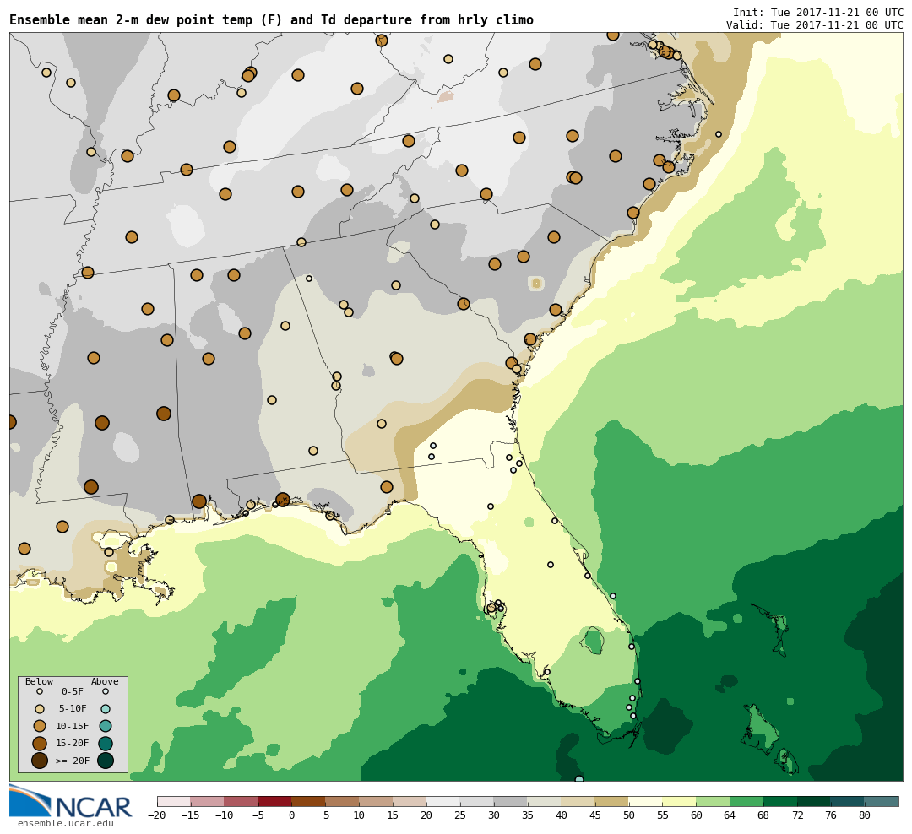The width and height of the screenshot is (912, 834).
Task: Click the NCAR logo
Action: coord(71,801)
